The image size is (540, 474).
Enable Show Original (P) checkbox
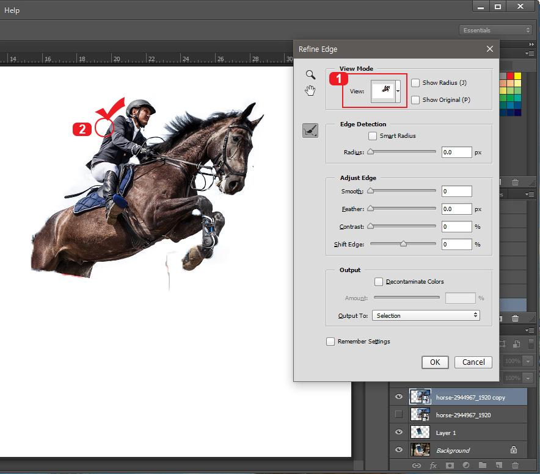(415, 100)
